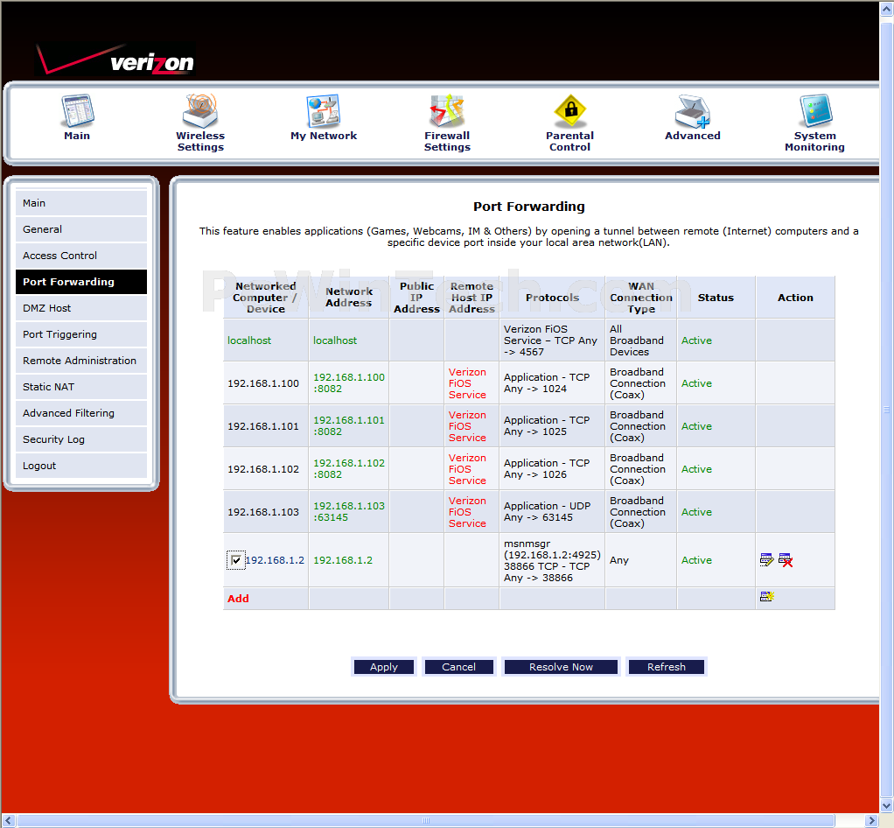Click network address 192.168.1.101 :8082
The width and height of the screenshot is (894, 828).
click(x=349, y=425)
